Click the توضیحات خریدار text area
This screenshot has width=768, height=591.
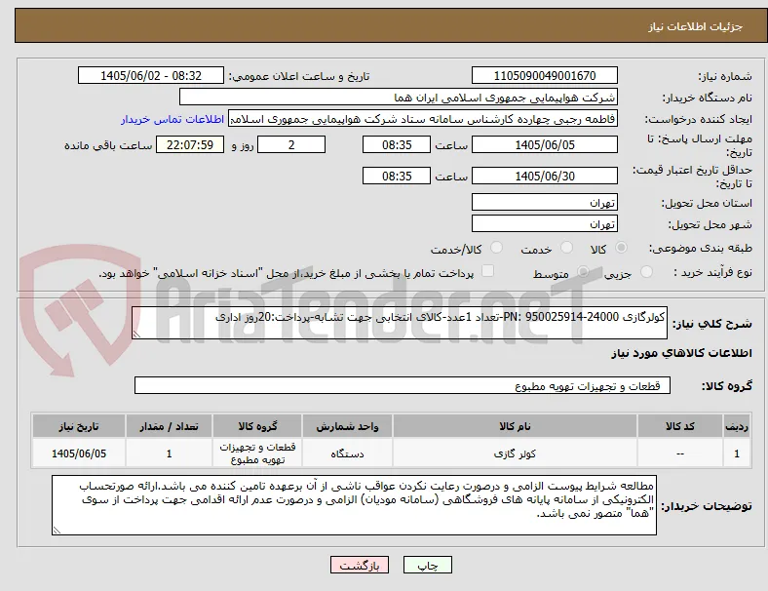(354, 505)
